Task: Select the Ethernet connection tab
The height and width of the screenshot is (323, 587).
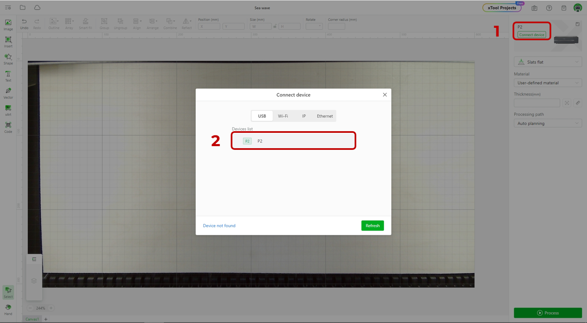Action: tap(325, 116)
